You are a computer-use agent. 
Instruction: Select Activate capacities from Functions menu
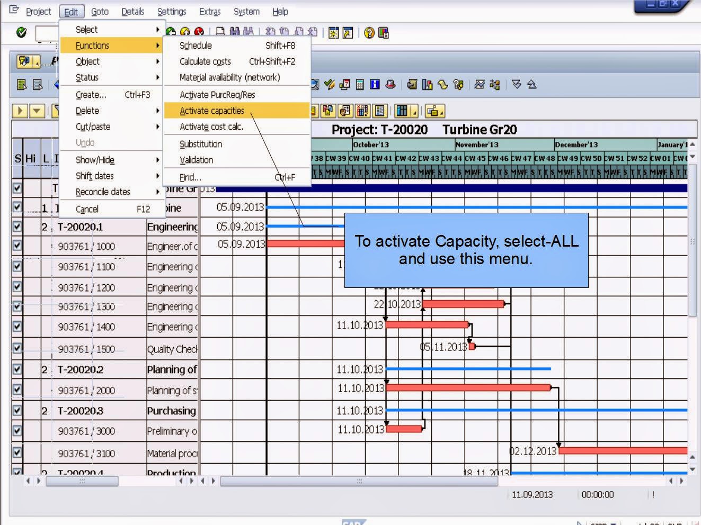(x=210, y=111)
